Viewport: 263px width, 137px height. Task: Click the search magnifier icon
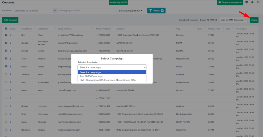click(x=55, y=11)
